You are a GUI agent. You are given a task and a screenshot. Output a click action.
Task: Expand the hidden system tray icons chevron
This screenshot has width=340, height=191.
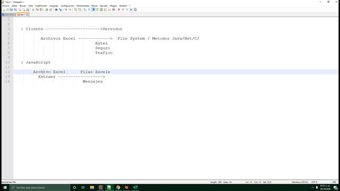point(312,187)
